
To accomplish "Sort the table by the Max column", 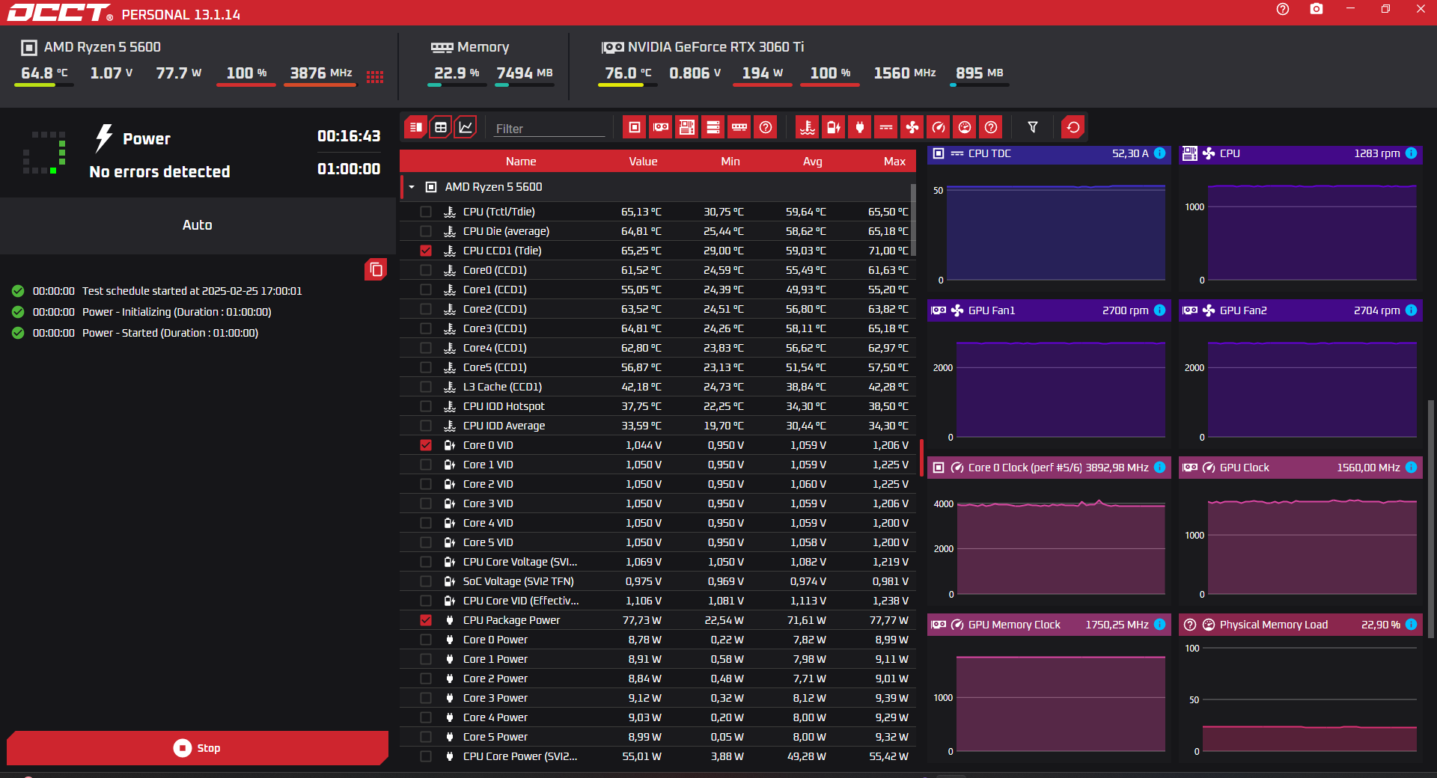I will point(894,162).
